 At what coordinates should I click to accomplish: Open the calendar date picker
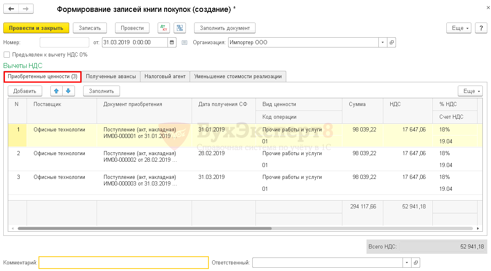[x=172, y=42]
